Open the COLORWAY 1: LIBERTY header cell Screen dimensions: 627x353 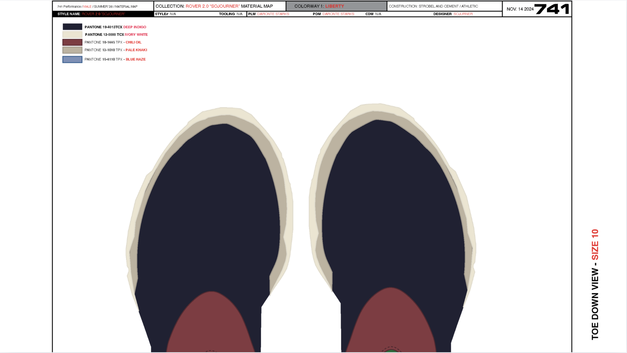click(x=320, y=6)
